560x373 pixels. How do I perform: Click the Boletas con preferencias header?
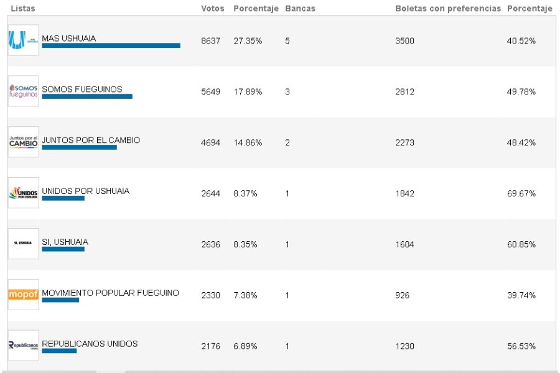448,9
